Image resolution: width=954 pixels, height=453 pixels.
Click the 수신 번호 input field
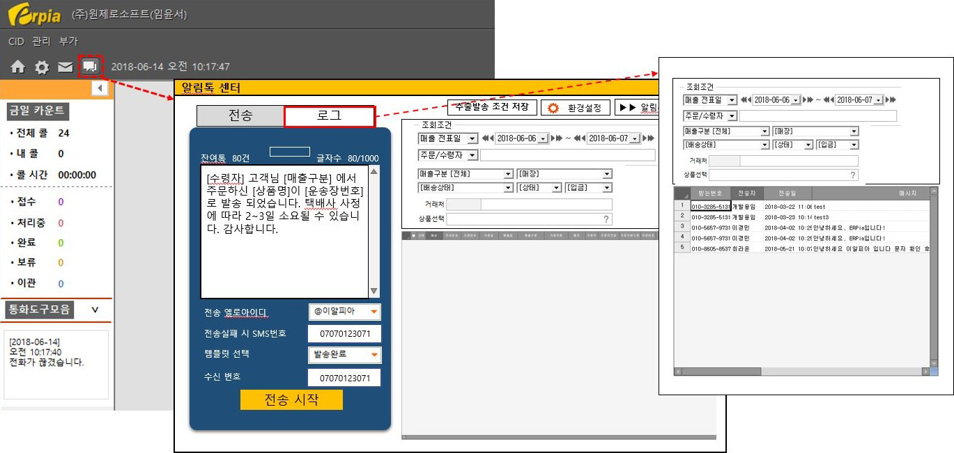tap(344, 378)
